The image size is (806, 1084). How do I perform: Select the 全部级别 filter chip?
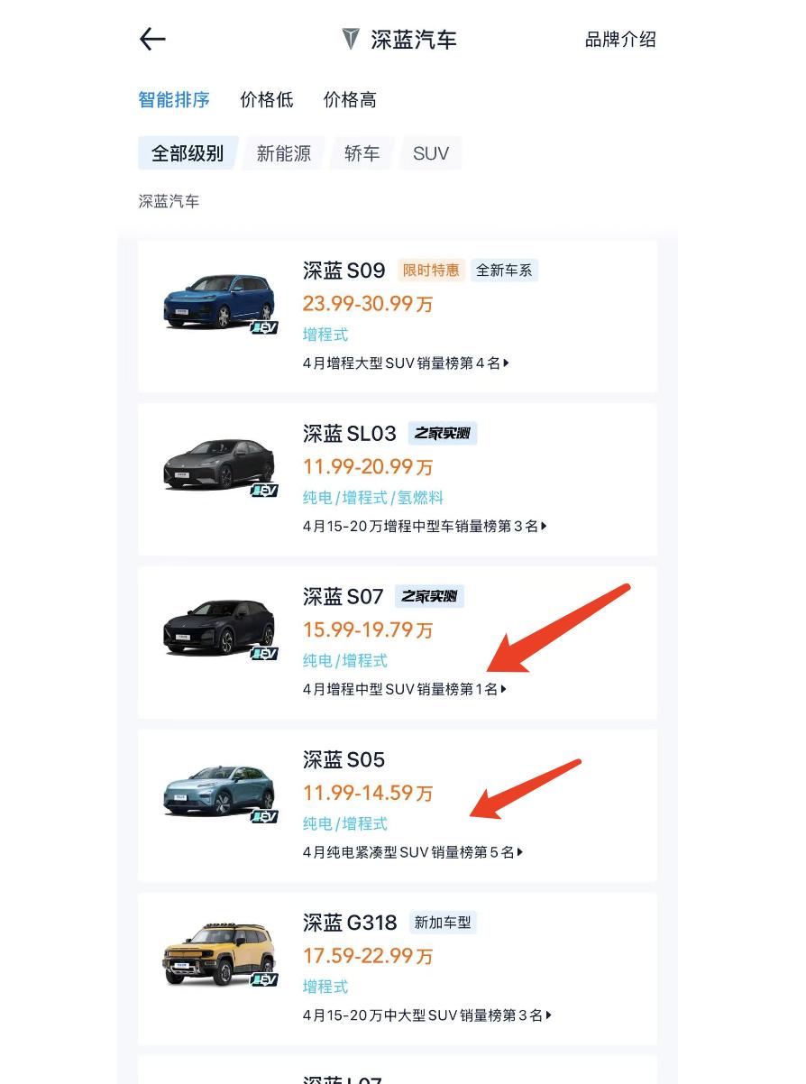[x=188, y=153]
